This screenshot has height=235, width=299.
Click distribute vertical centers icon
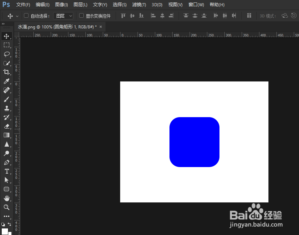(195, 16)
